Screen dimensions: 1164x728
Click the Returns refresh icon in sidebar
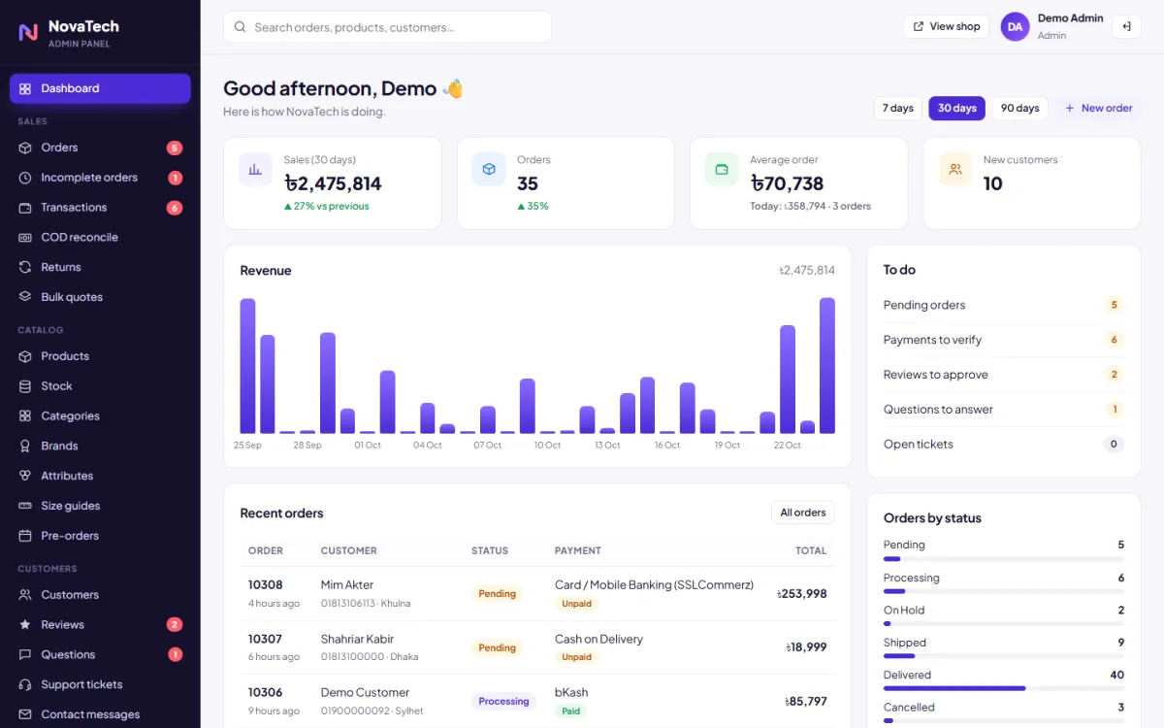tap(25, 267)
